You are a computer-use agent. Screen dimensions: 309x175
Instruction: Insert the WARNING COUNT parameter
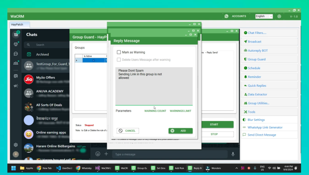[155, 111]
